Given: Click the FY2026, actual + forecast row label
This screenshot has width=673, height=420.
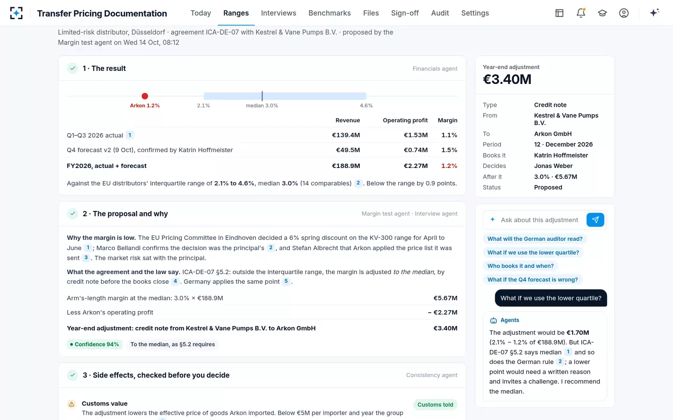Looking at the screenshot, I should [107, 166].
